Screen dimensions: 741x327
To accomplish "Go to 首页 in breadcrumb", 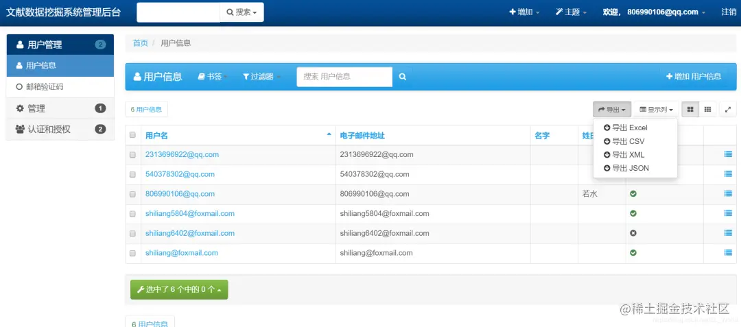I will (141, 43).
